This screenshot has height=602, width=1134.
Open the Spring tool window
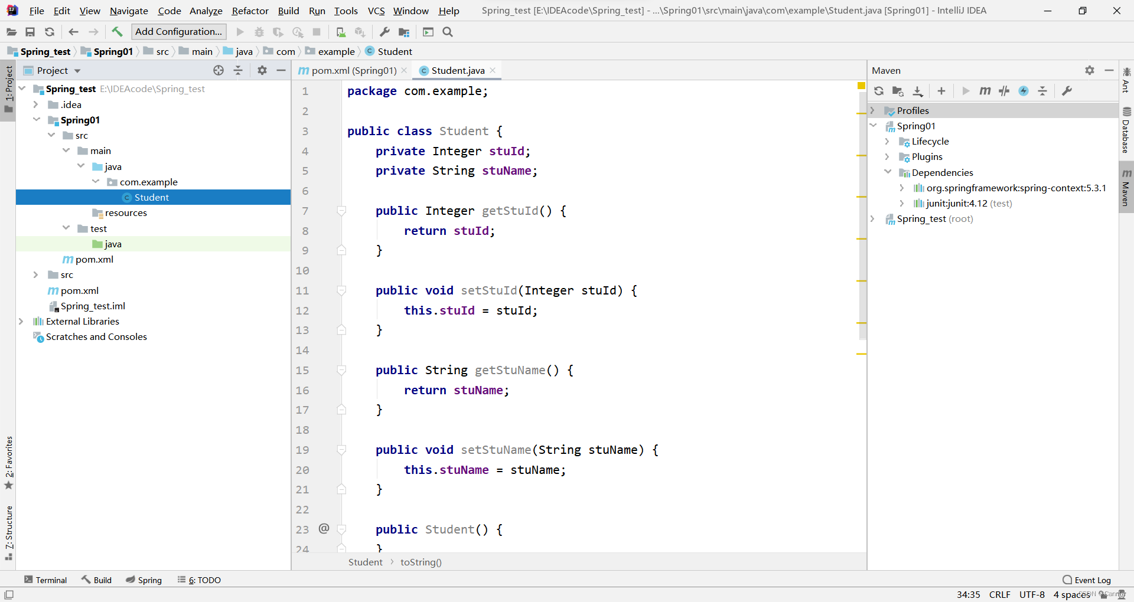144,580
